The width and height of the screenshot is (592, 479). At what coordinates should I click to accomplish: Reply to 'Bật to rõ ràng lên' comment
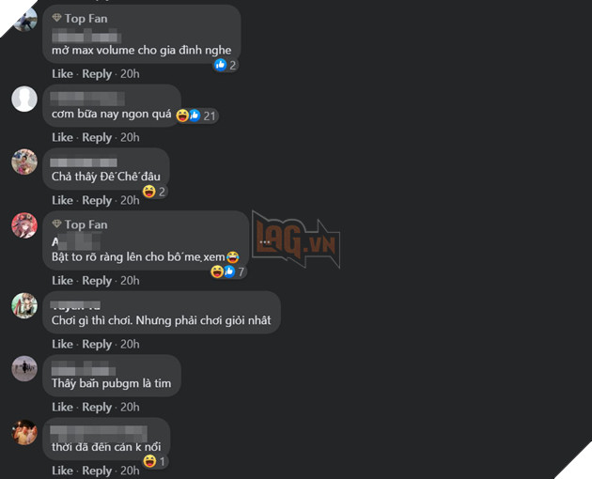coord(97,281)
